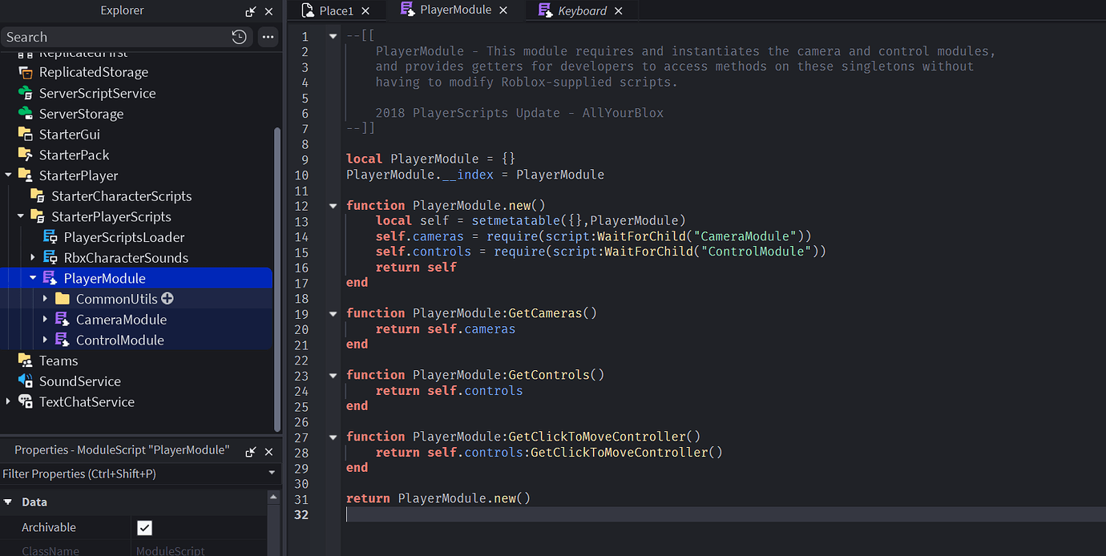Select the Teams row
Image resolution: width=1106 pixels, height=556 pixels.
[137, 361]
